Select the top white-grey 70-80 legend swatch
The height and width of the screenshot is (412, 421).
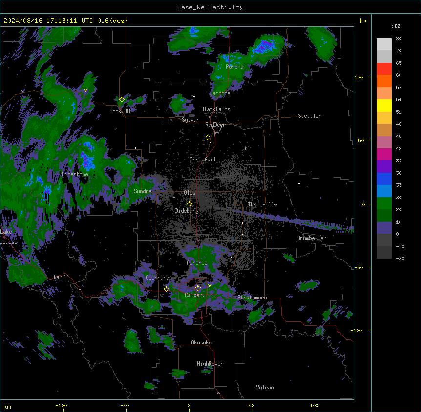pyautogui.click(x=384, y=44)
